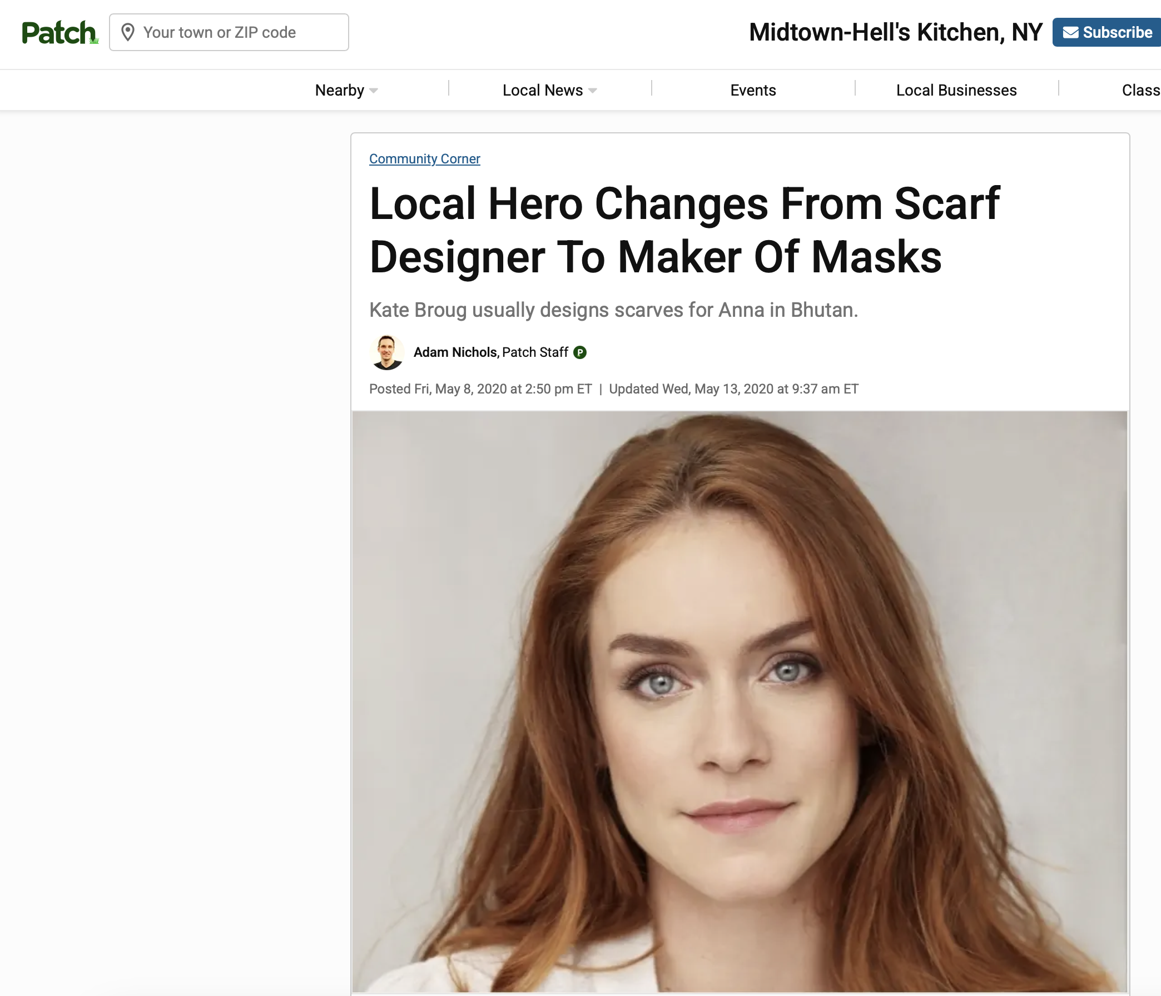Click the Posted Fri, May 8, 2020 date
This screenshot has width=1161, height=996.
tap(480, 389)
